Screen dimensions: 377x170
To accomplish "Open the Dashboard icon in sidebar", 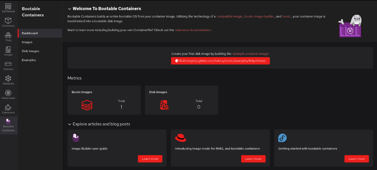I will pyautogui.click(x=8, y=6).
